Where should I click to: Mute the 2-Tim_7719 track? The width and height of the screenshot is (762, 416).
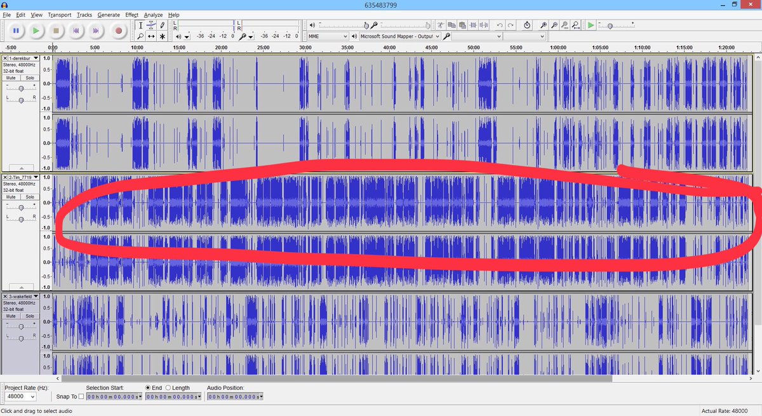[x=11, y=197]
